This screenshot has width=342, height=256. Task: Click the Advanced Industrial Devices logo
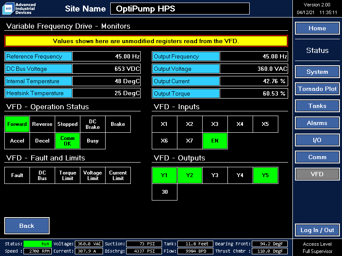coord(19,9)
